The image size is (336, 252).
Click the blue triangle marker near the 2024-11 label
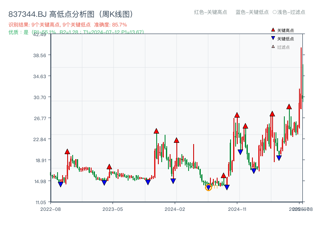pyautogui.click(x=240, y=151)
